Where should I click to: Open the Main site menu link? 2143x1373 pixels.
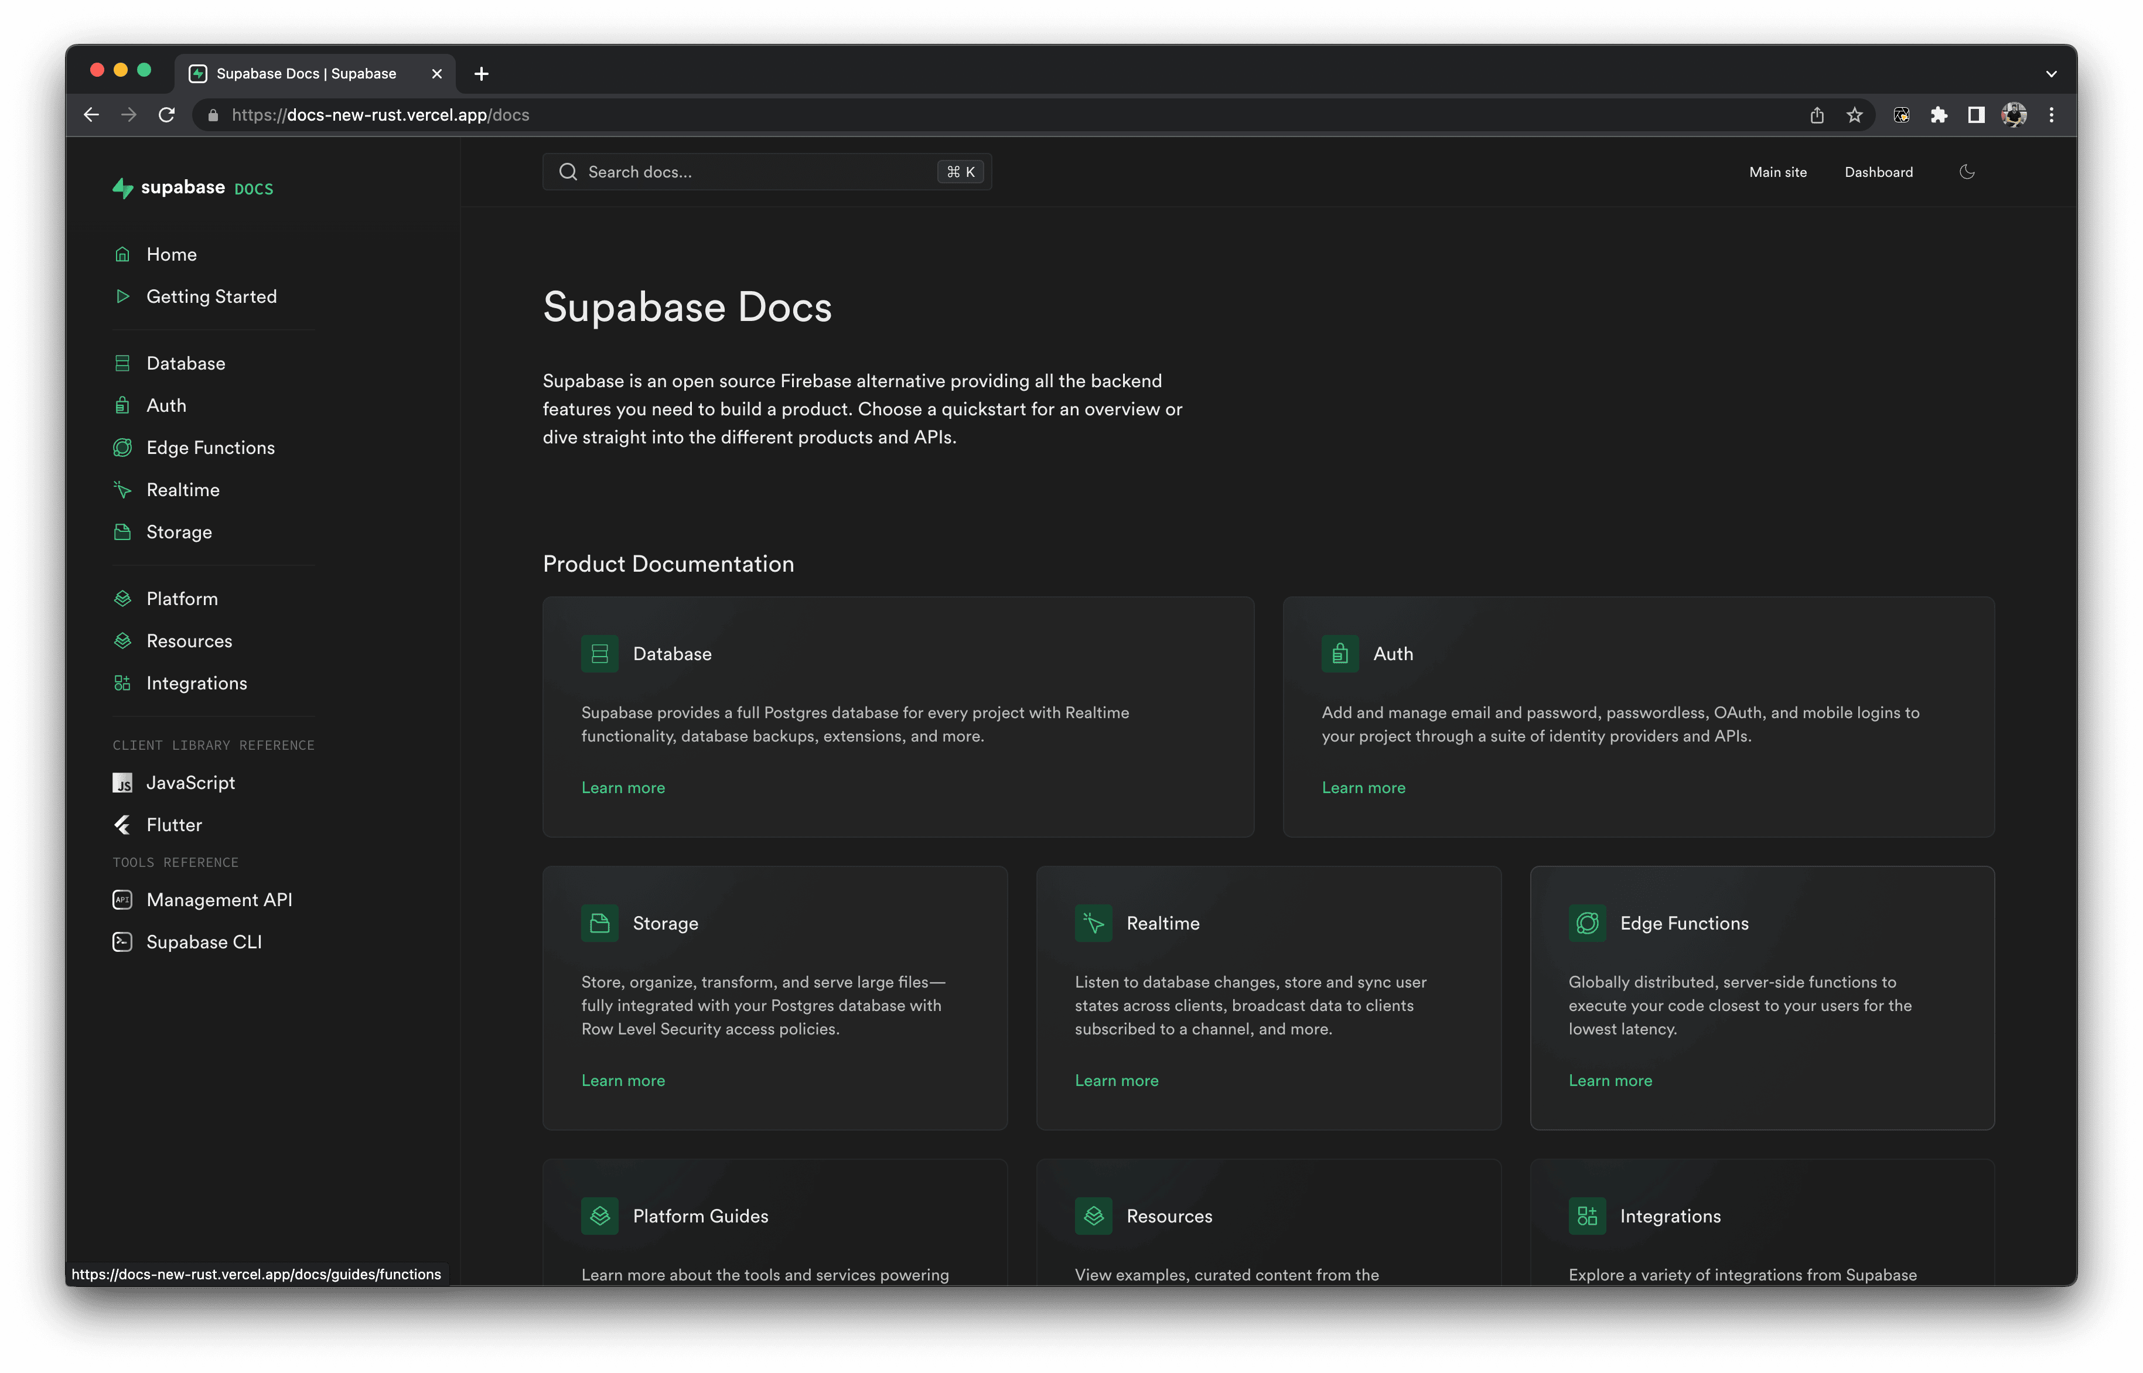click(x=1777, y=172)
